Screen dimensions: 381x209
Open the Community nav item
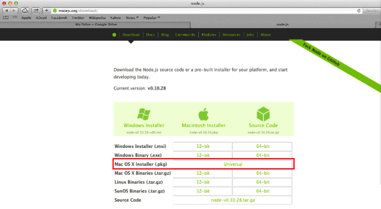pos(185,35)
